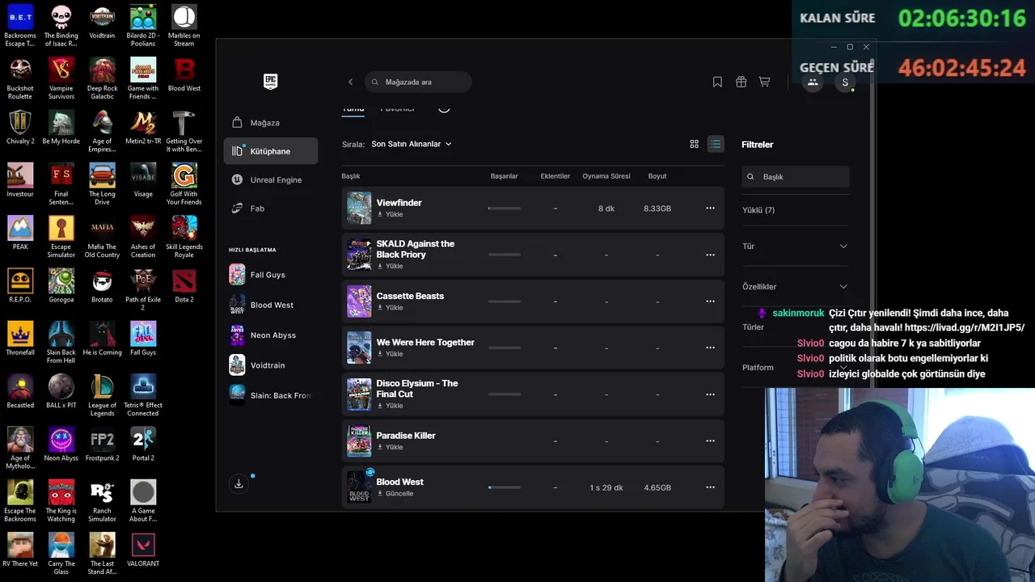1035x582 pixels.
Task: Open Kütüphane in the sidebar
Action: coord(271,151)
